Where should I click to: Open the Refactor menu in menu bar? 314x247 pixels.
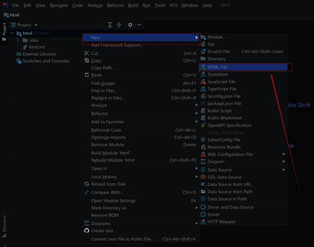[x=115, y=5]
